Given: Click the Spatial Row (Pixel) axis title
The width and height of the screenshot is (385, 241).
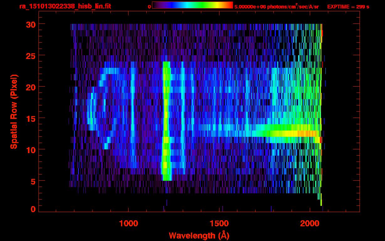Looking at the screenshot, I should (14, 111).
